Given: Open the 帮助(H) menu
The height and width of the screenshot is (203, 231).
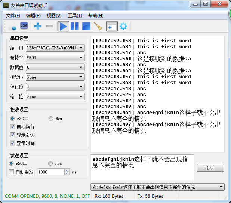Looking at the screenshot, I should pos(96,16).
